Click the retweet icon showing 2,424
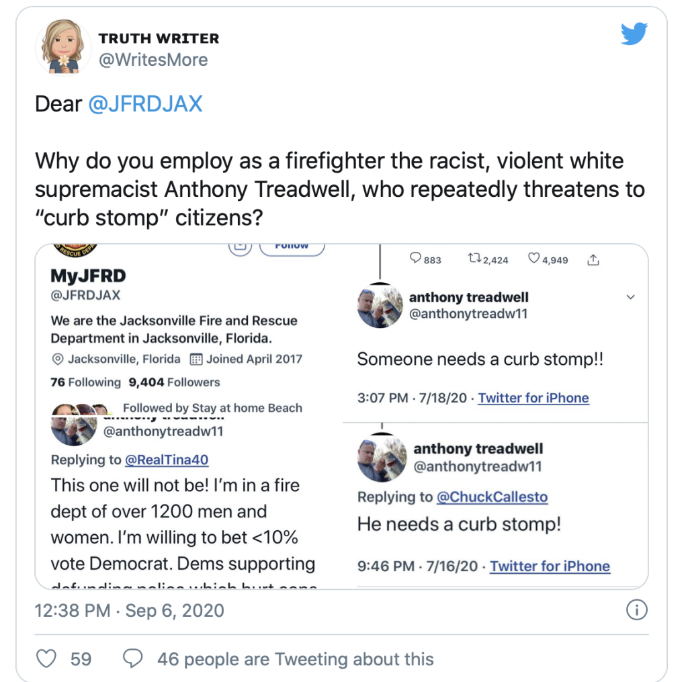Image resolution: width=688 pixels, height=682 pixels. click(474, 259)
